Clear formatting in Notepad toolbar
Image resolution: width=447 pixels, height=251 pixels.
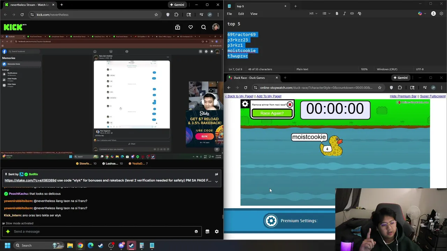(360, 14)
